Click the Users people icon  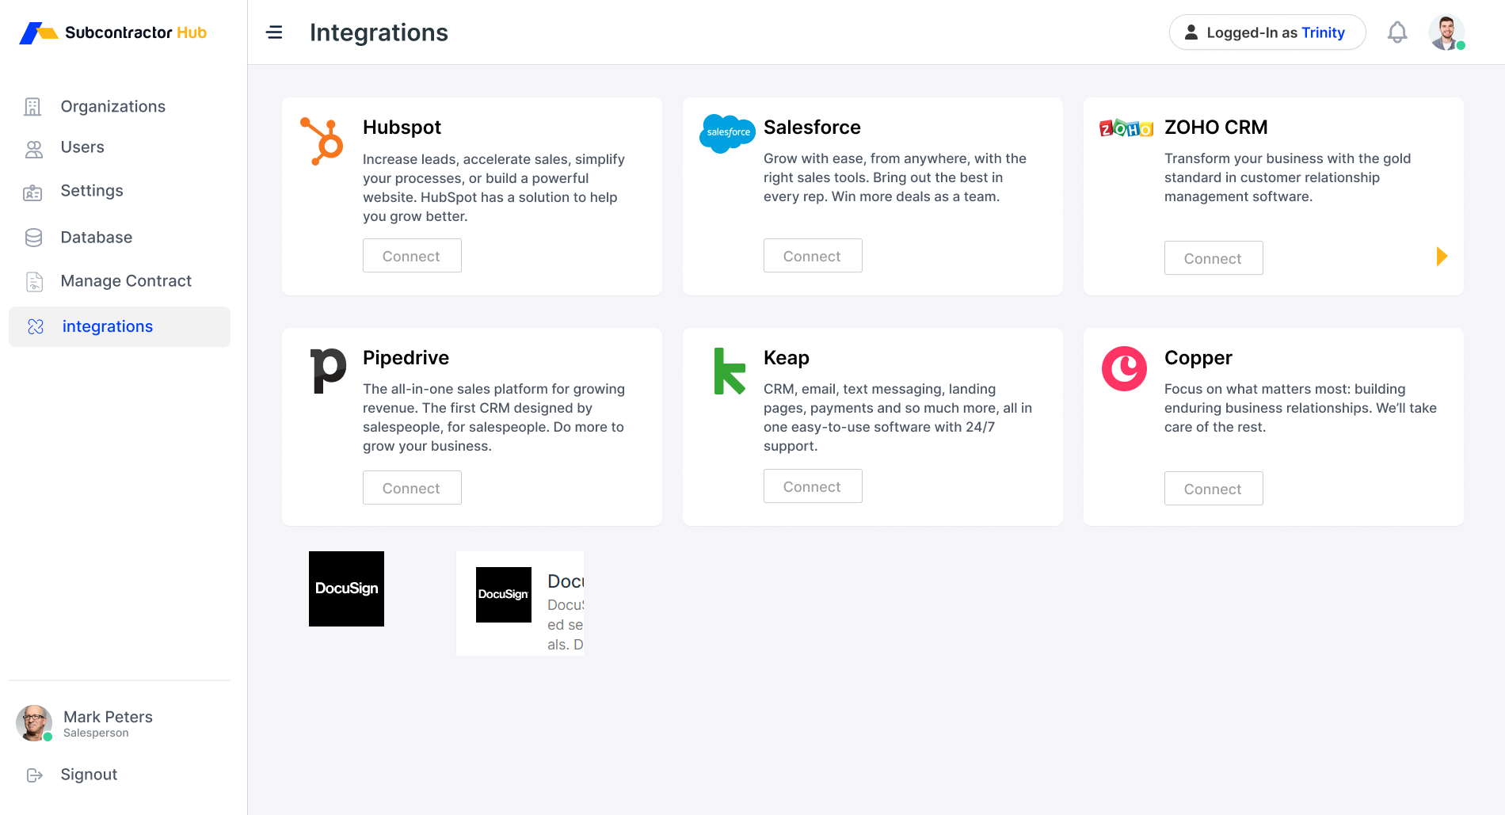(x=33, y=149)
